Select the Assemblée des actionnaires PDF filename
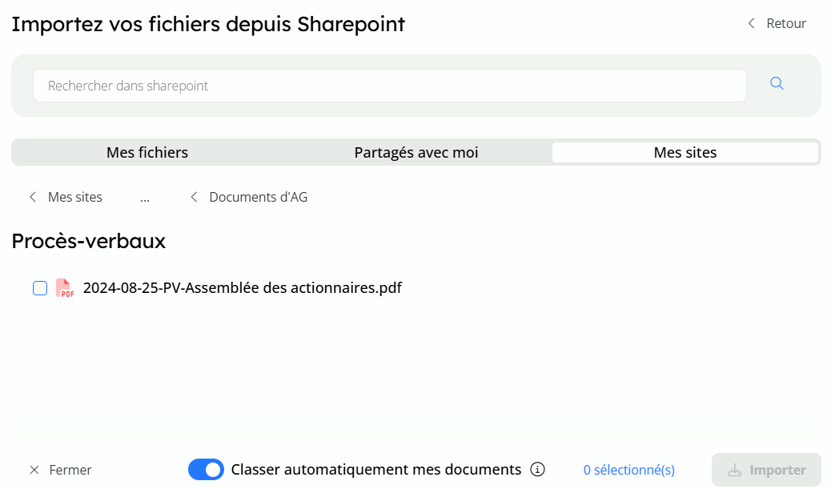 pos(242,288)
